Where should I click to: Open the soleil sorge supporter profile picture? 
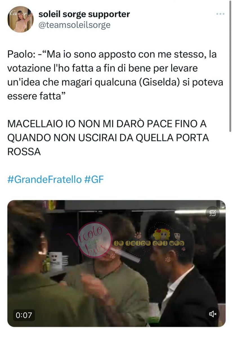20,19
